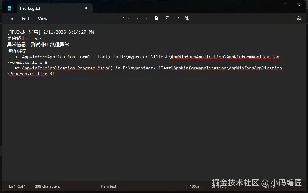
Task: Open the Edit menu
Action: pyautogui.click(x=25, y=19)
